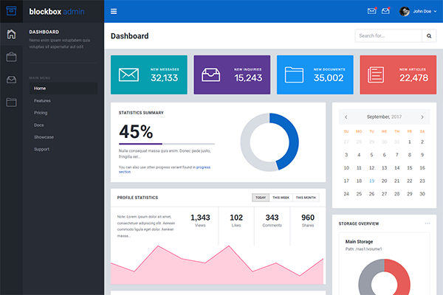Click the envelope icon on New Messages card
The width and height of the screenshot is (443, 295).
pos(128,74)
